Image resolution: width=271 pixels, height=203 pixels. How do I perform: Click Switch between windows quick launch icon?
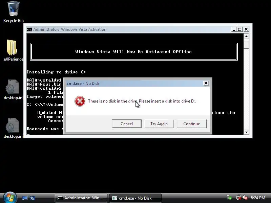point(33,198)
